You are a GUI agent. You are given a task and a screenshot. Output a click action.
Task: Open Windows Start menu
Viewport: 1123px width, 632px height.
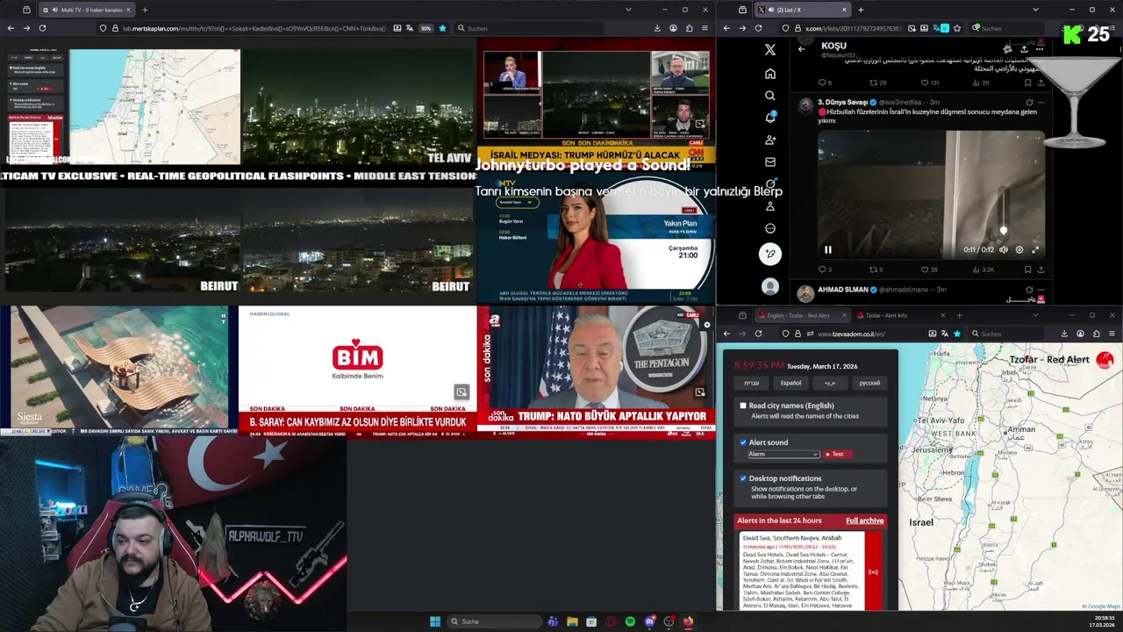tap(434, 621)
